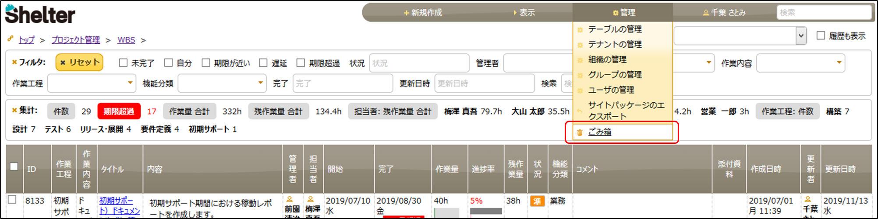Viewport: 878px width, 219px height.
Task: Open the 機能分類 filter dropdown
Action: (x=260, y=83)
